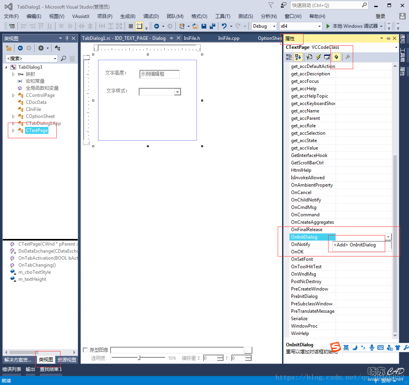This screenshot has width=409, height=385.
Task: Click Undo arrow in toolbar
Action: 224,26
